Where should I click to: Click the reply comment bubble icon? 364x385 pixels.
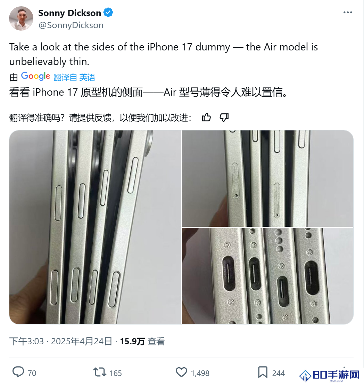click(18, 372)
